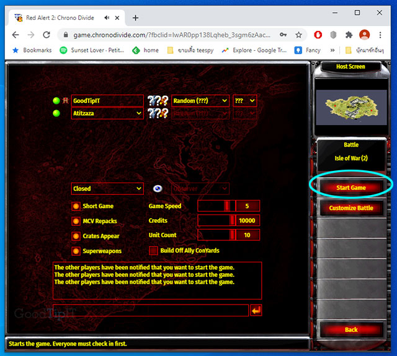Screen dimensions: 397x356
Task: Click the green ready light beside GoodTipIT
Action: (x=56, y=101)
